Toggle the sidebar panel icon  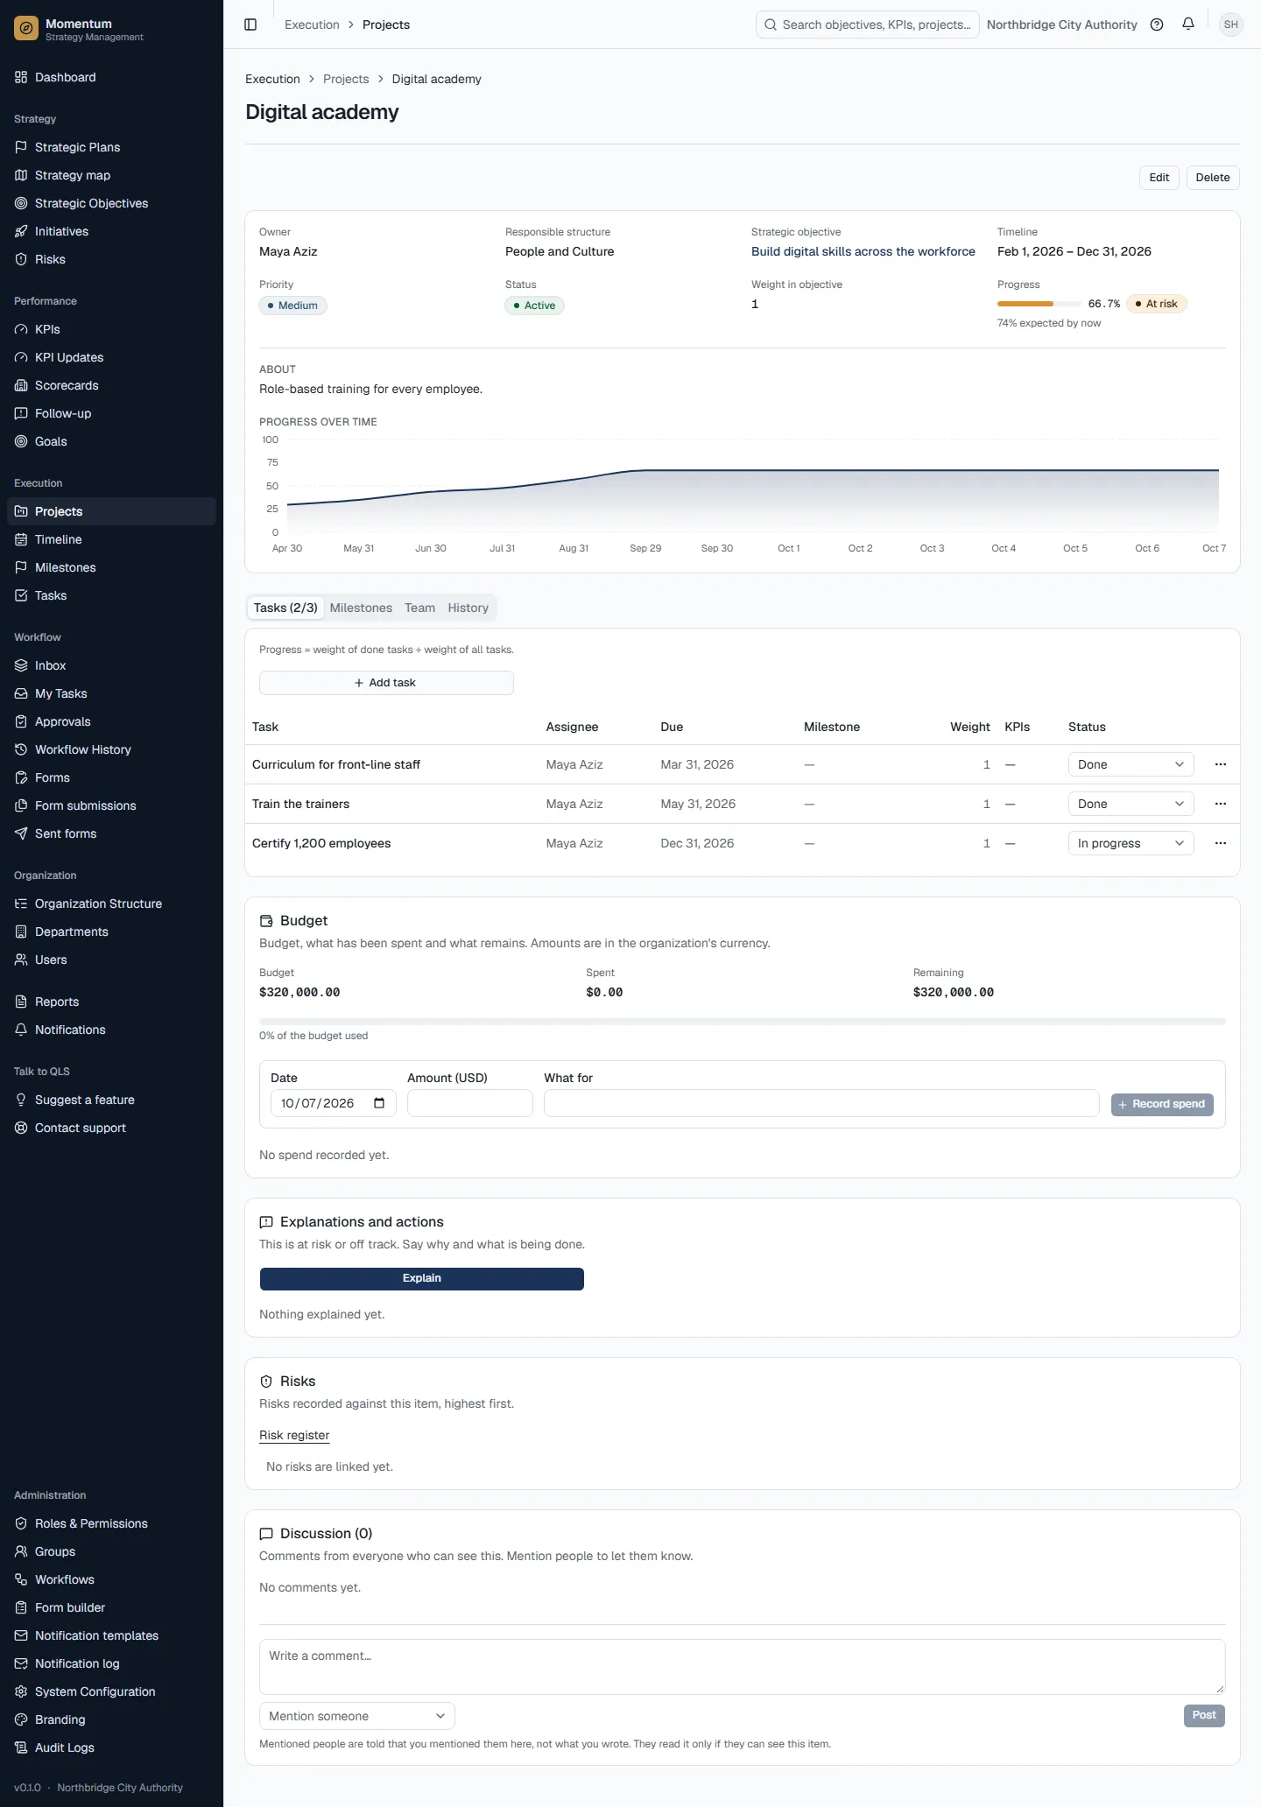250,25
